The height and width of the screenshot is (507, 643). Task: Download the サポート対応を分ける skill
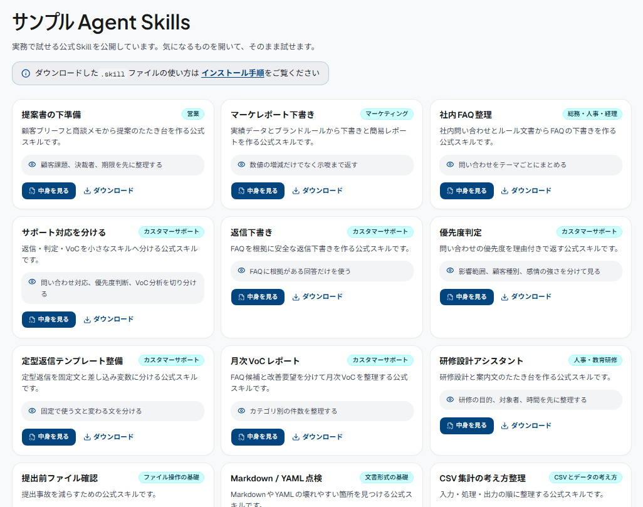point(108,319)
